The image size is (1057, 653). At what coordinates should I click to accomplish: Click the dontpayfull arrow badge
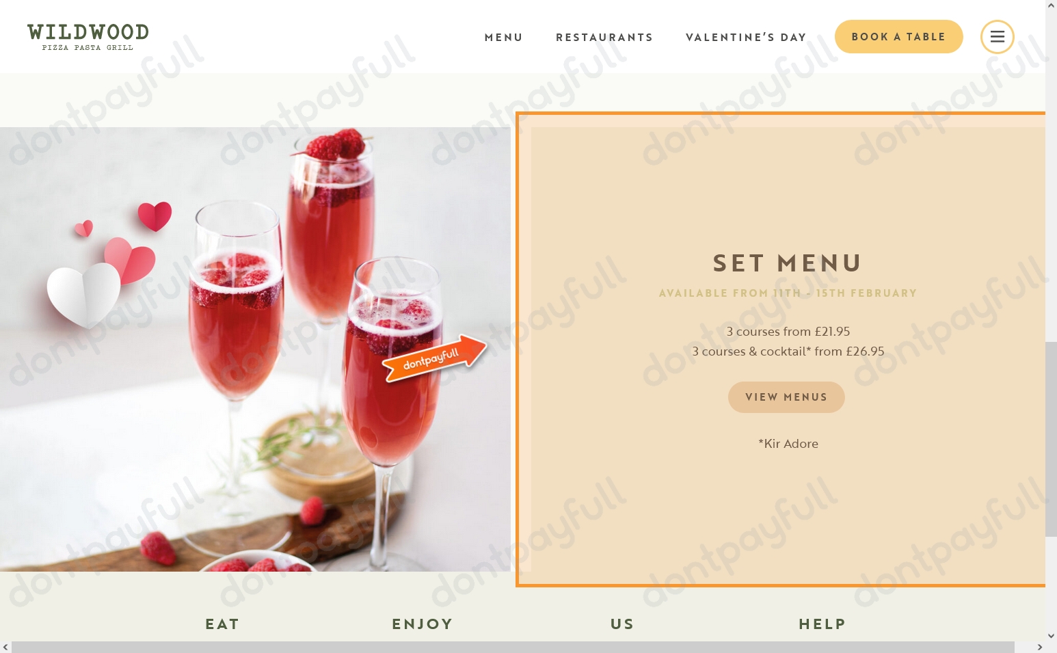click(434, 358)
